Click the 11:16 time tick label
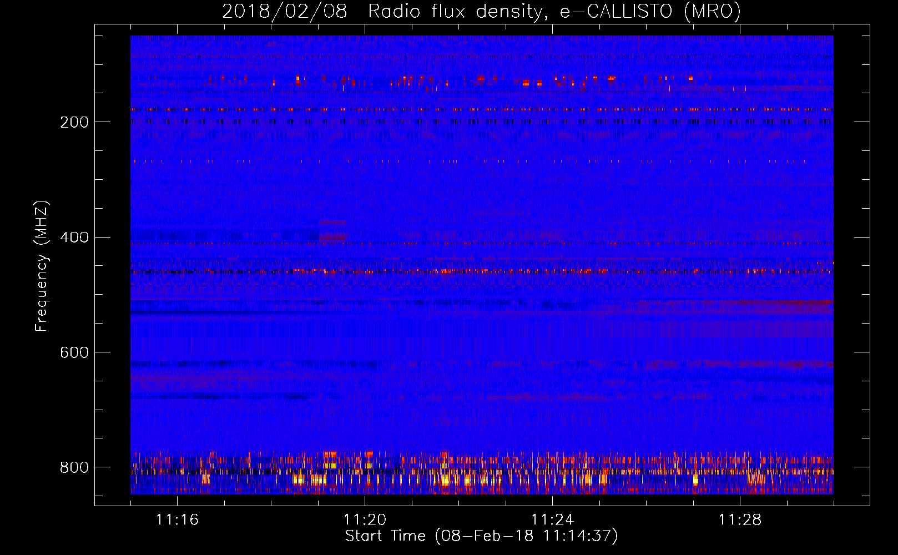This screenshot has width=898, height=555. coord(177,519)
